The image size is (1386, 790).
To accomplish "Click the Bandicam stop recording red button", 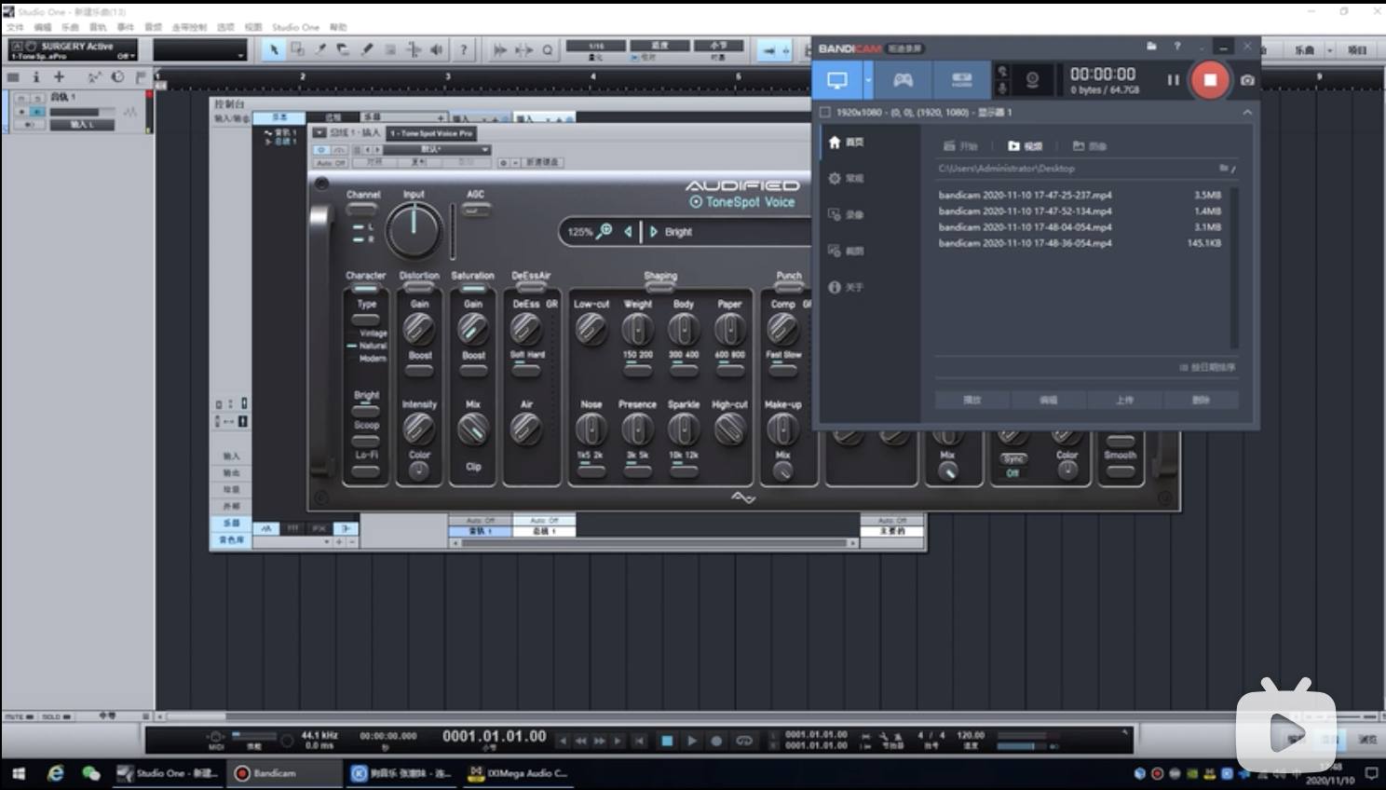I will point(1210,80).
